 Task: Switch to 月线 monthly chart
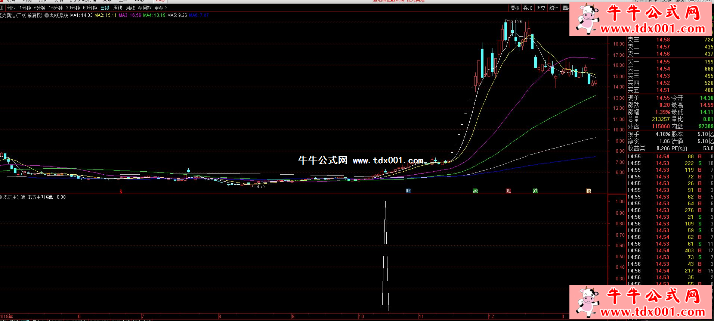[x=130, y=8]
